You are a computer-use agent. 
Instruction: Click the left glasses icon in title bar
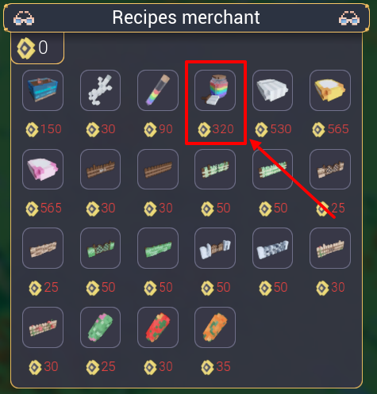click(x=24, y=18)
